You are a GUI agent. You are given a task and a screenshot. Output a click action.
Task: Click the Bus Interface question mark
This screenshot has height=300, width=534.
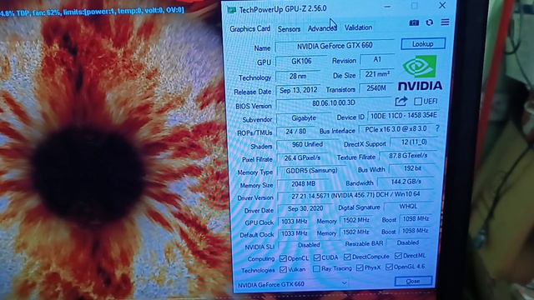[x=437, y=128]
